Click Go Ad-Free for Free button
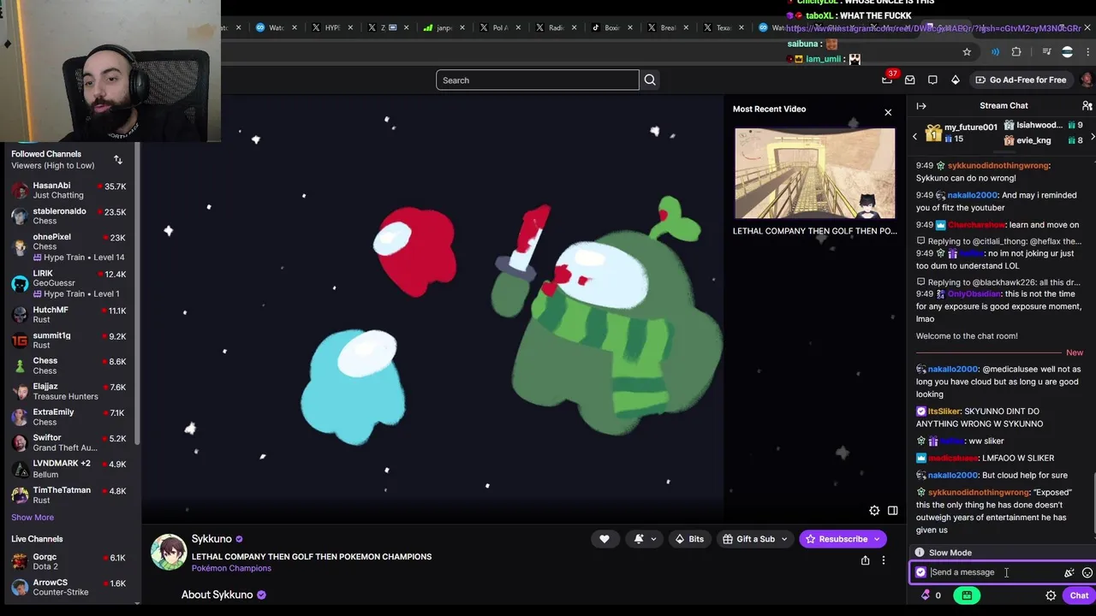Screen dimensions: 1096x616 1021,80
